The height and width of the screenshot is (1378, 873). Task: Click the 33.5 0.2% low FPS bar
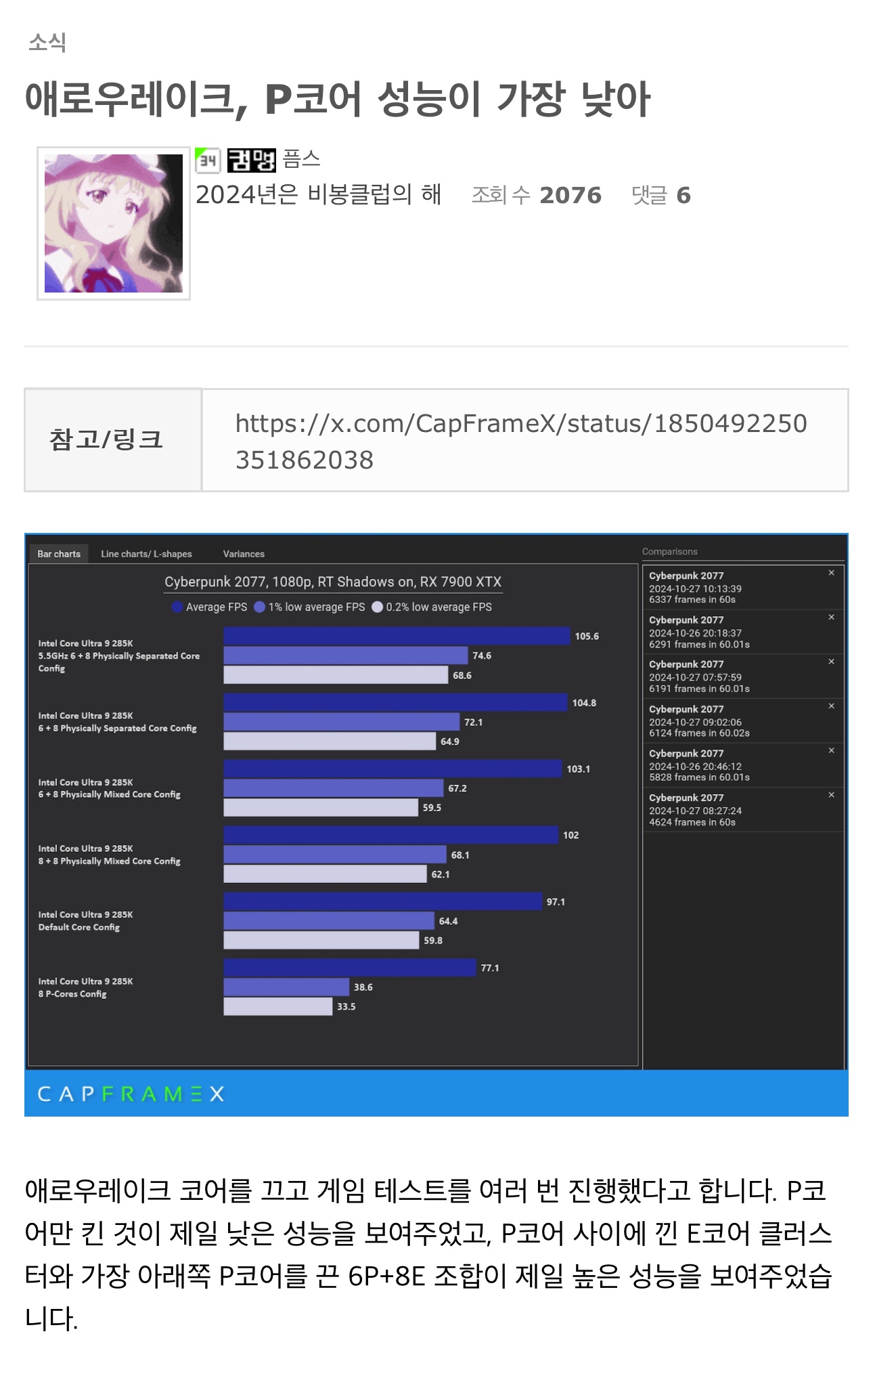point(278,1006)
